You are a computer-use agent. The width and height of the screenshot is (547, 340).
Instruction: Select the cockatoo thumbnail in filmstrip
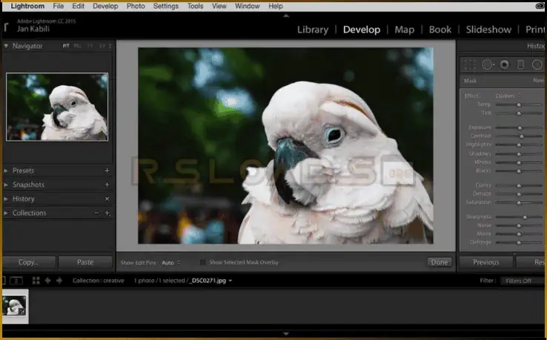point(15,306)
